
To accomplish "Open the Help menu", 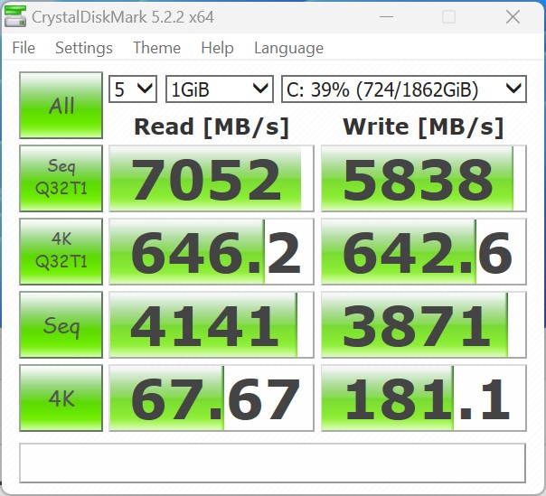I will click(217, 48).
